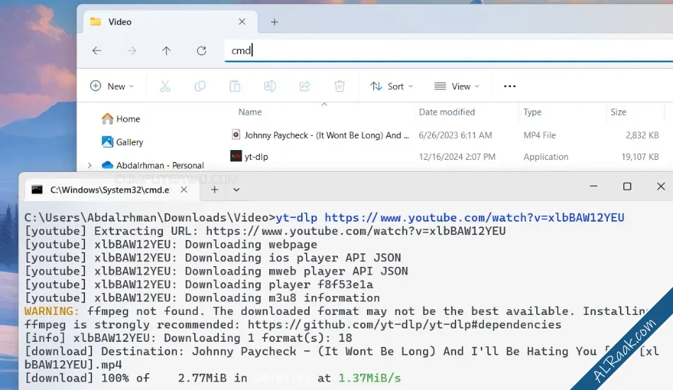Viewport: 673px width, 390px height.
Task: Open a new terminal tab
Action: [x=214, y=190]
